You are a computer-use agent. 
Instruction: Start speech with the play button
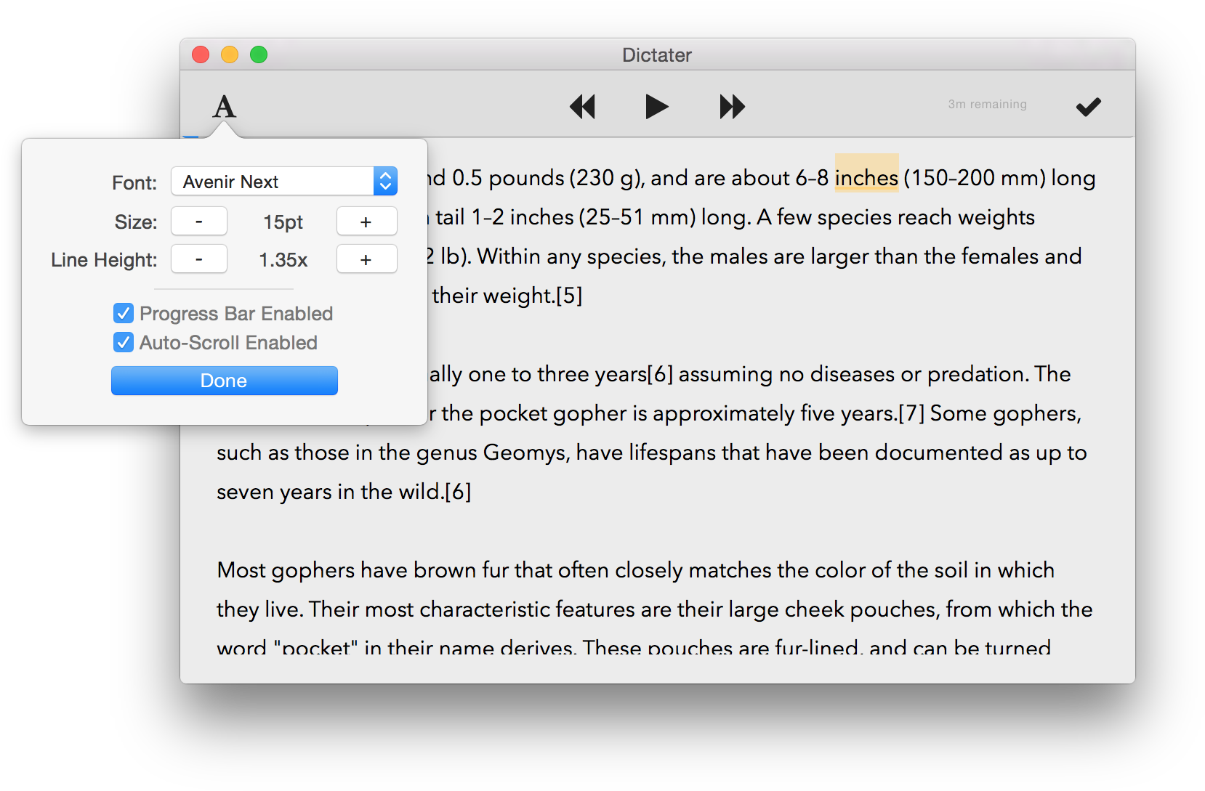click(656, 107)
